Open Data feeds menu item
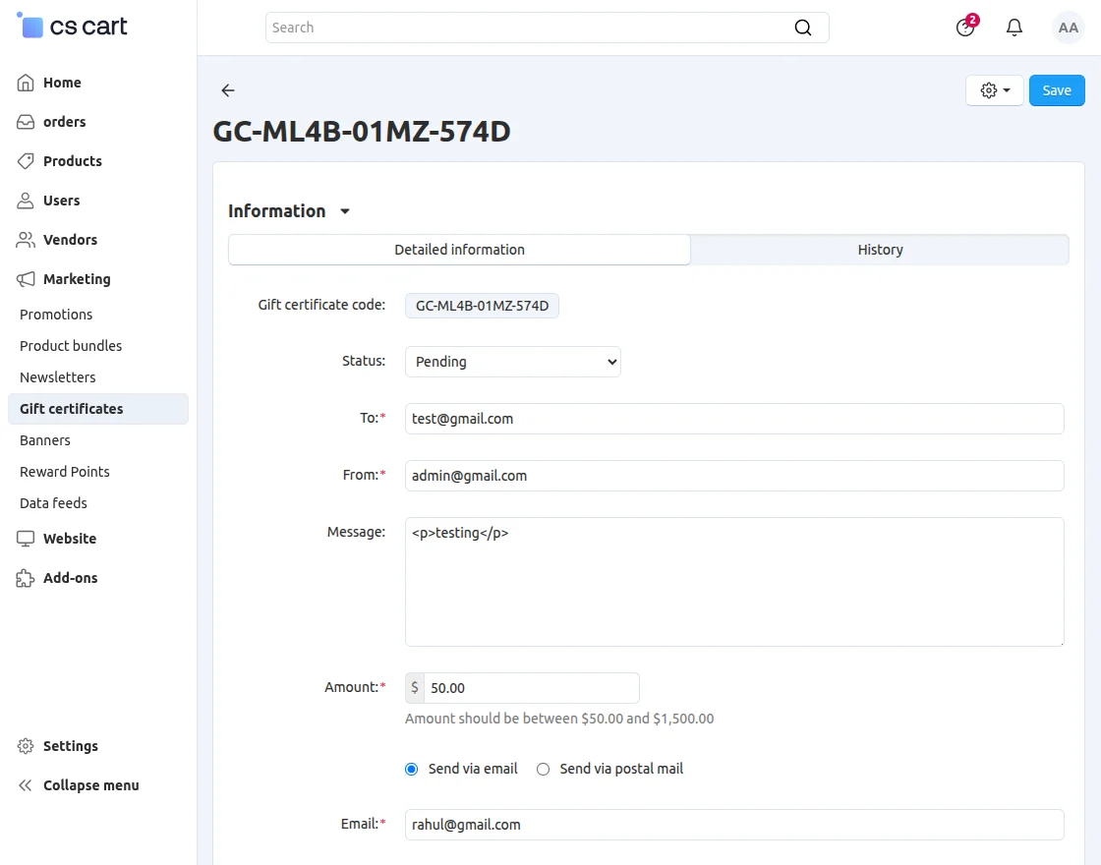Screen dimensions: 1101x865 coord(53,503)
